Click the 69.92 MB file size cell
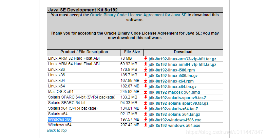 click(129, 64)
